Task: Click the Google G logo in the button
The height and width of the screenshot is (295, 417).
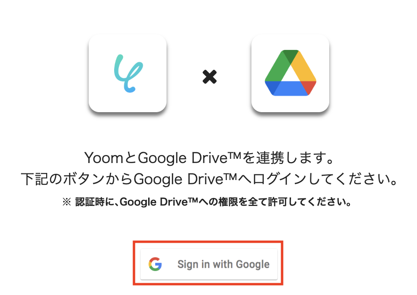Action: 155,264
